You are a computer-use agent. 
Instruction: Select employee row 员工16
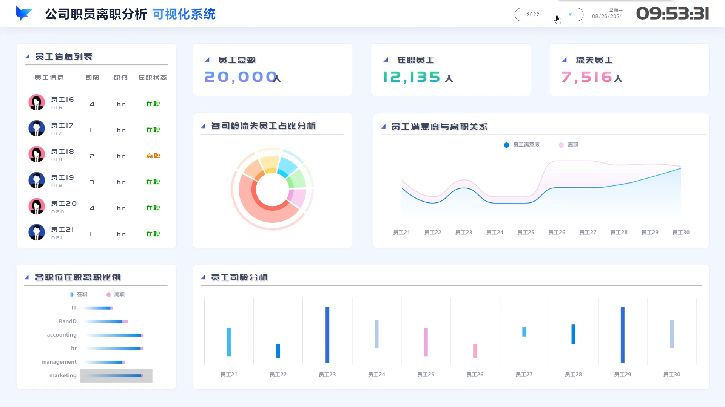click(x=96, y=103)
